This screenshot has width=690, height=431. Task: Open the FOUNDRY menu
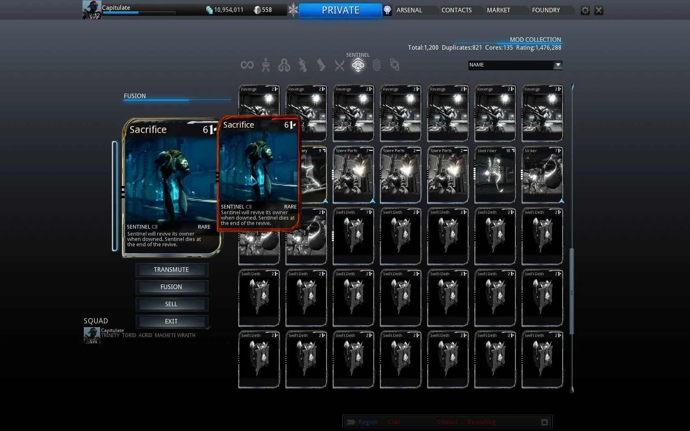click(x=545, y=10)
